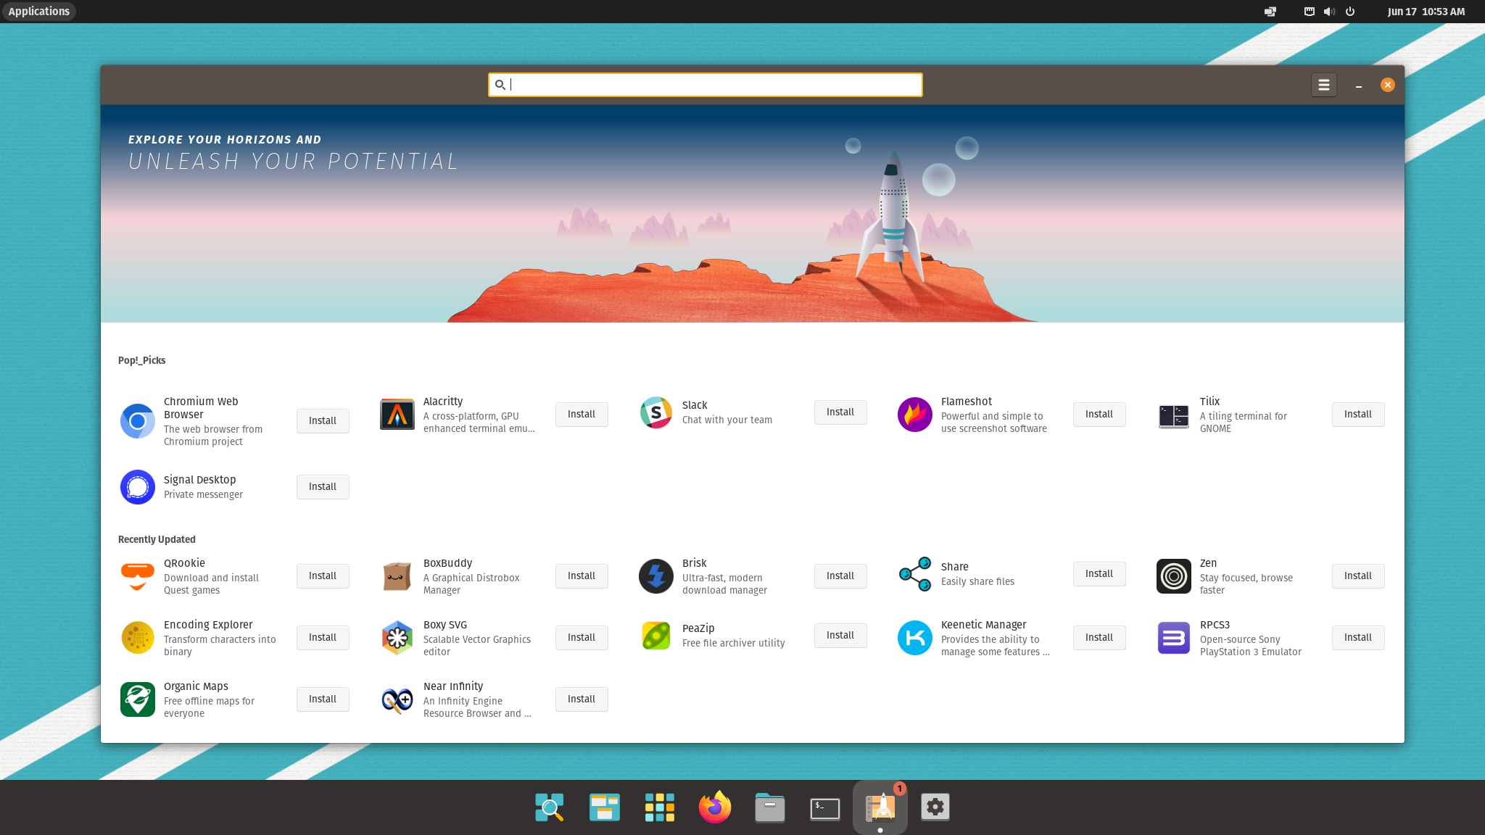
Task: Launch Firefox from the dock
Action: (x=715, y=807)
